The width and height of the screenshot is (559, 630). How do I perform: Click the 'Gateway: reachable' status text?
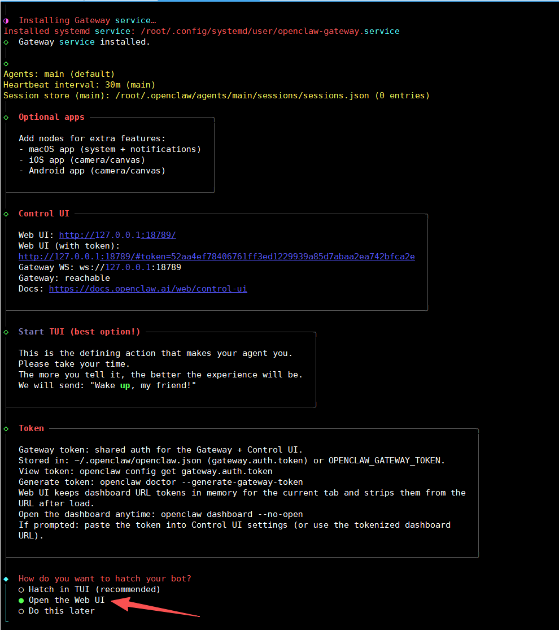64,278
